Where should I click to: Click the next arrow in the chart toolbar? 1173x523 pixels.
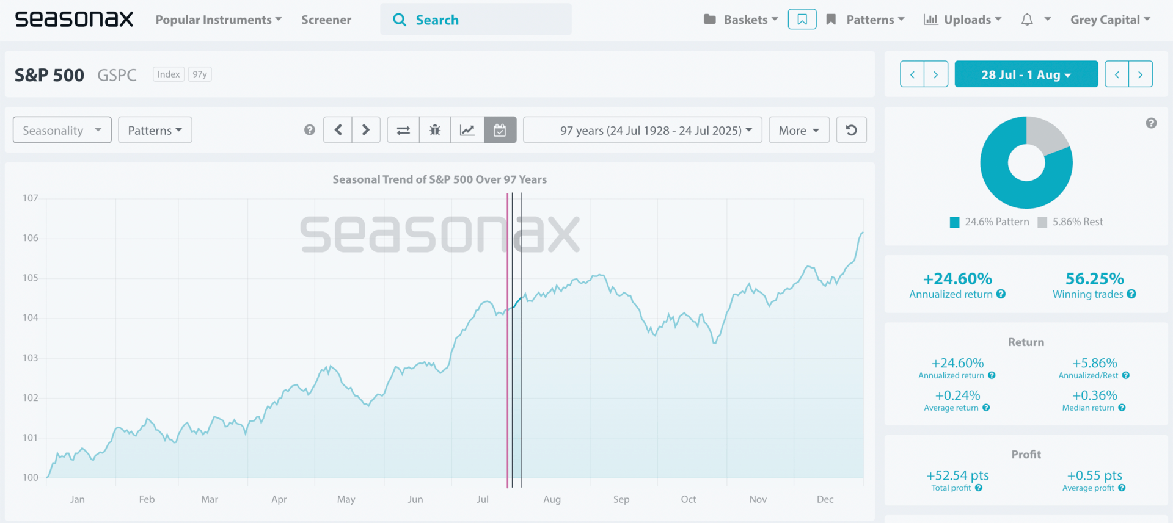click(366, 130)
